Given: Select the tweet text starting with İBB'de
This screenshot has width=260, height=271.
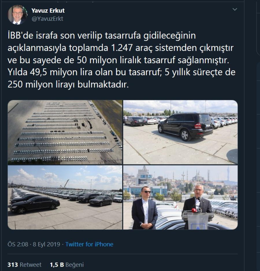Looking at the screenshot, I should 122,60.
